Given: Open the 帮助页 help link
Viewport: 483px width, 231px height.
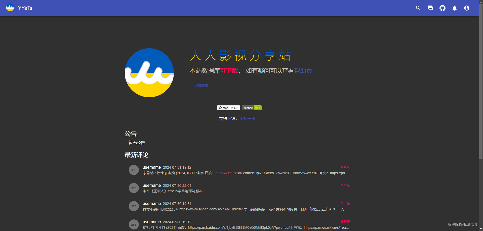Looking at the screenshot, I should pos(303,71).
